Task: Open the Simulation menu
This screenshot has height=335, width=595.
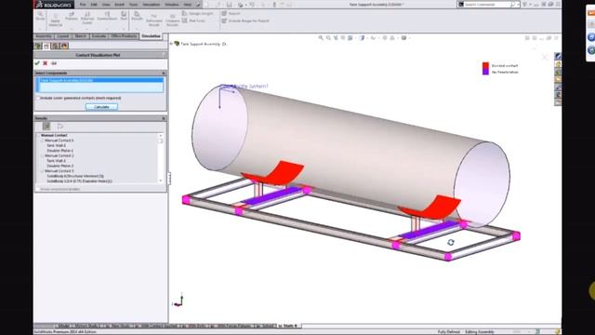Action: click(151, 5)
